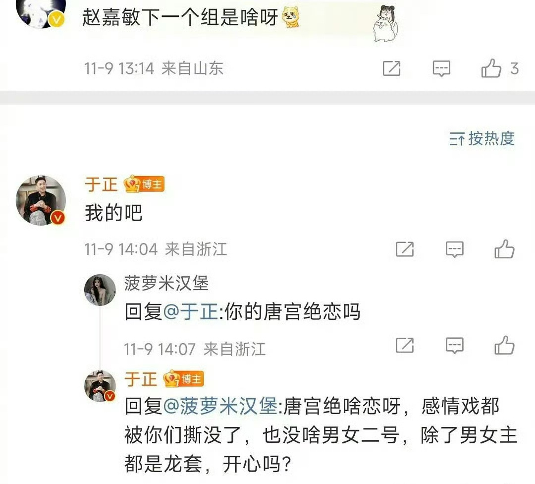
Task: Open comment icon on 菠萝米汉堡's reply
Action: (x=455, y=346)
